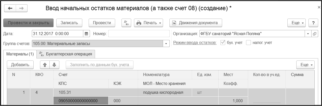Move row down with arrow button
The height and width of the screenshot is (106, 322).
(x=54, y=65)
